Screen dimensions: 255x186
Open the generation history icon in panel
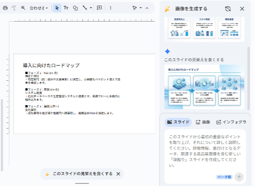tap(228, 8)
